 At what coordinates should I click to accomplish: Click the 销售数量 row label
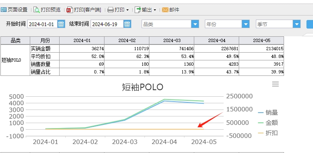pyautogui.click(x=45, y=64)
